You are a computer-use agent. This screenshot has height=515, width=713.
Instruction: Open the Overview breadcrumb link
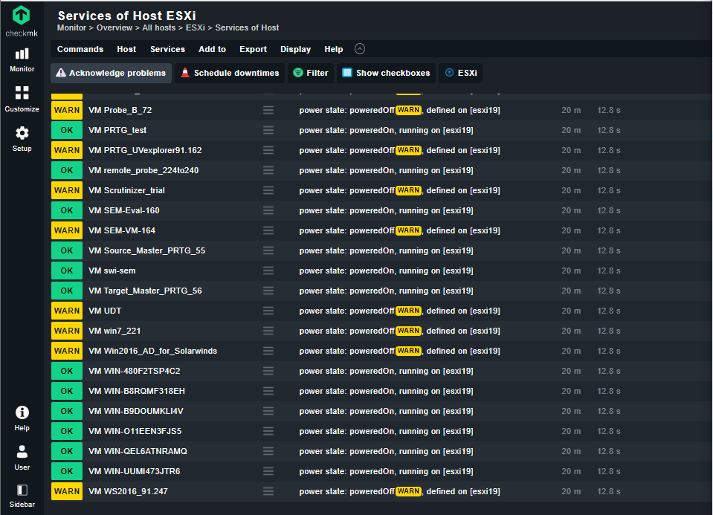click(x=114, y=27)
